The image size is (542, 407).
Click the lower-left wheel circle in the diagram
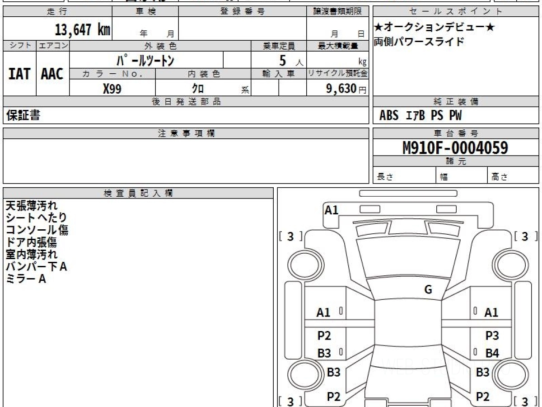302,374
